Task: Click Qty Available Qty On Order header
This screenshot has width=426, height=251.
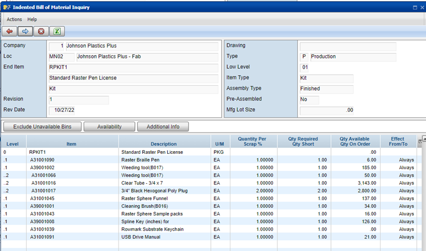Action: [x=355, y=141]
